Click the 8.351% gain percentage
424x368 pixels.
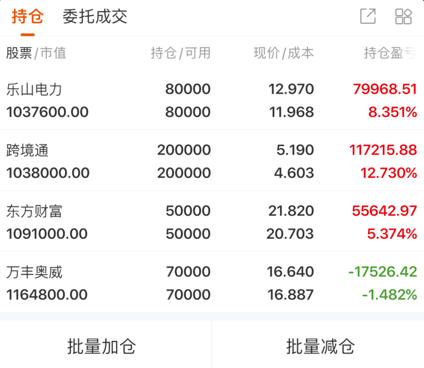392,112
